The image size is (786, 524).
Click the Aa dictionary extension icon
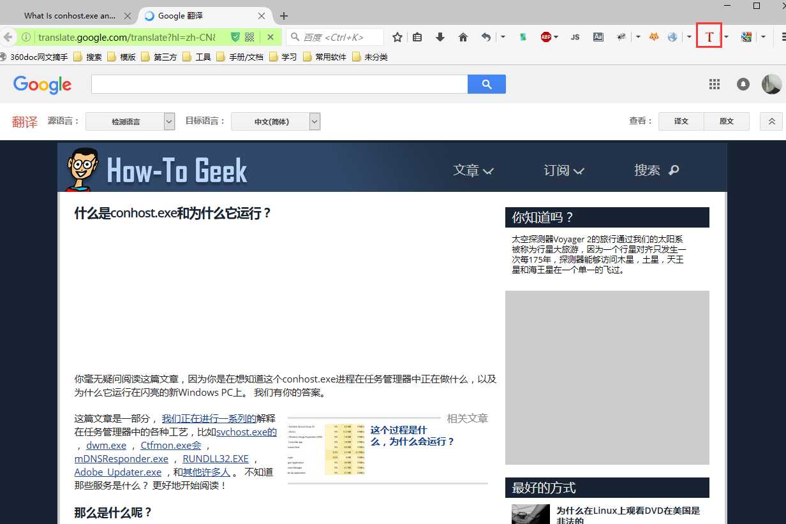(598, 37)
